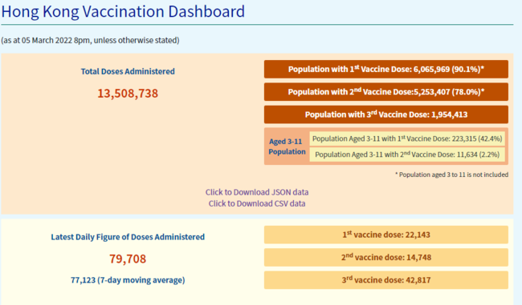Screen dimensions: 522x305
Task: Click Aged 3-11 with 2nd Vaccine Dose box
Action: (x=407, y=155)
